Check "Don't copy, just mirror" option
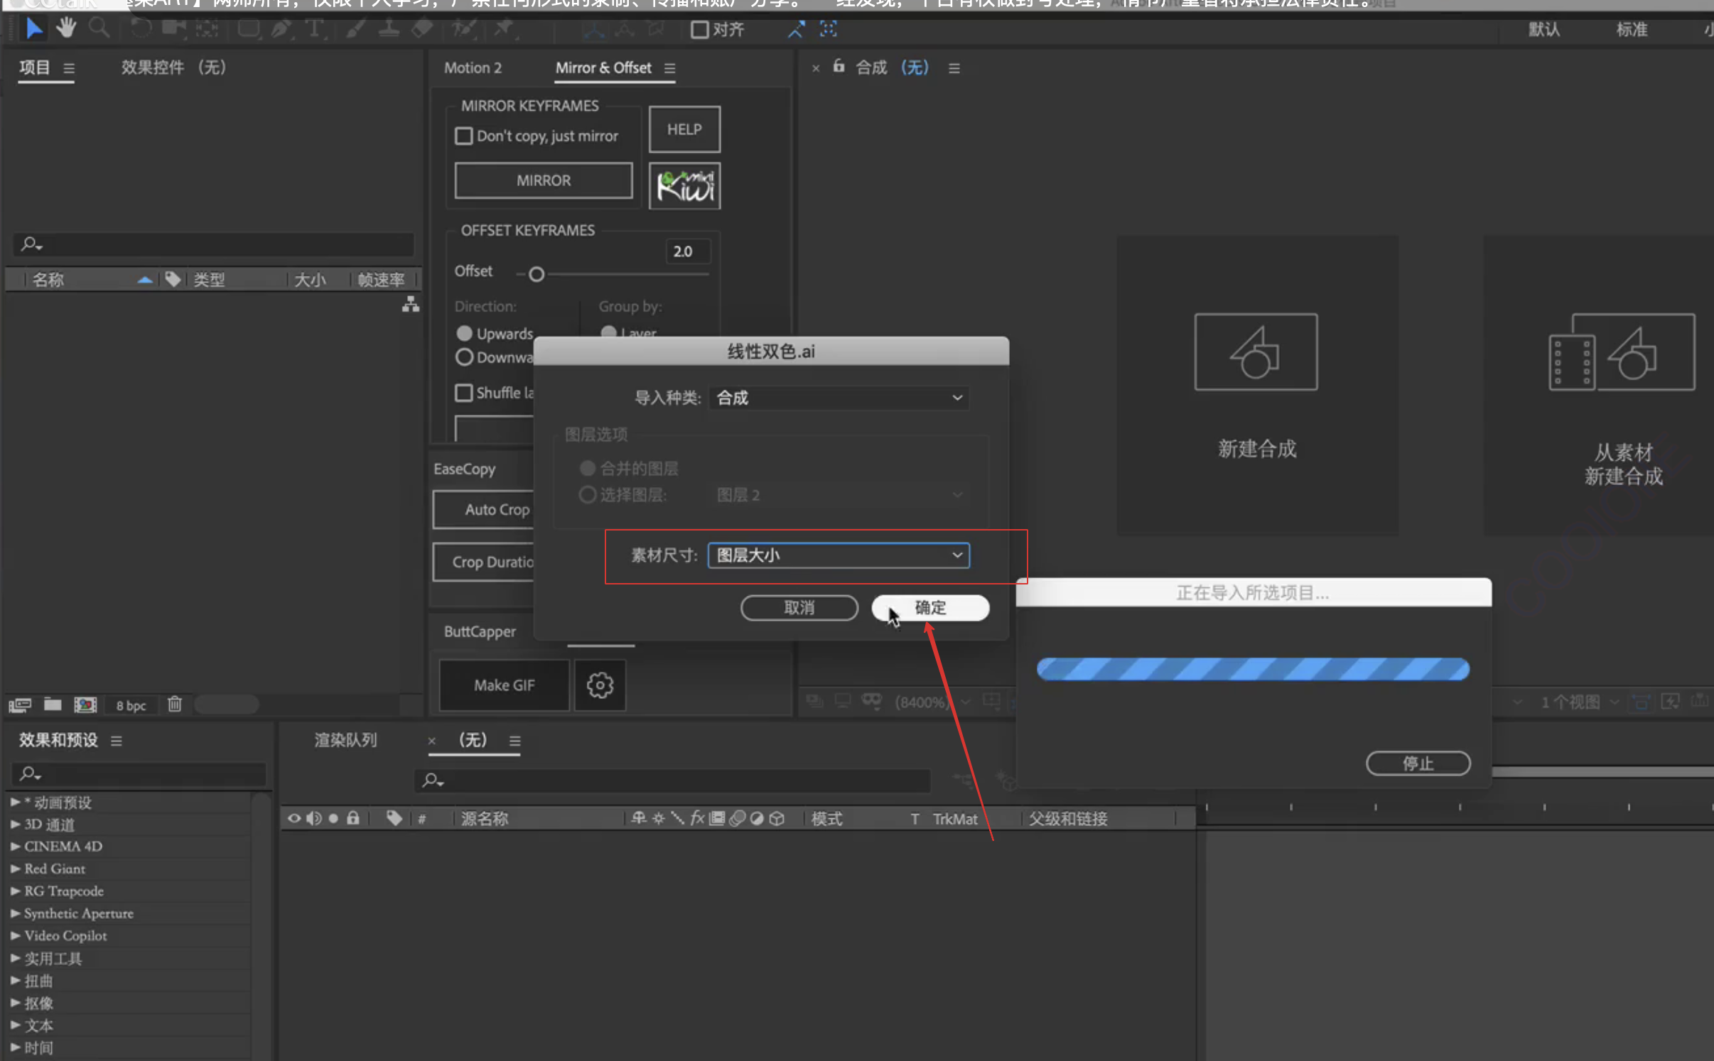The width and height of the screenshot is (1714, 1061). (x=463, y=136)
